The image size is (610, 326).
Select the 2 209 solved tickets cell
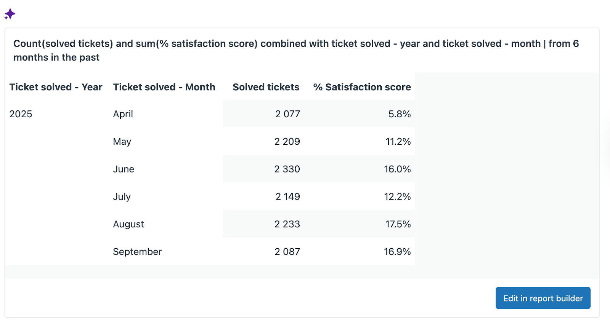pos(287,142)
